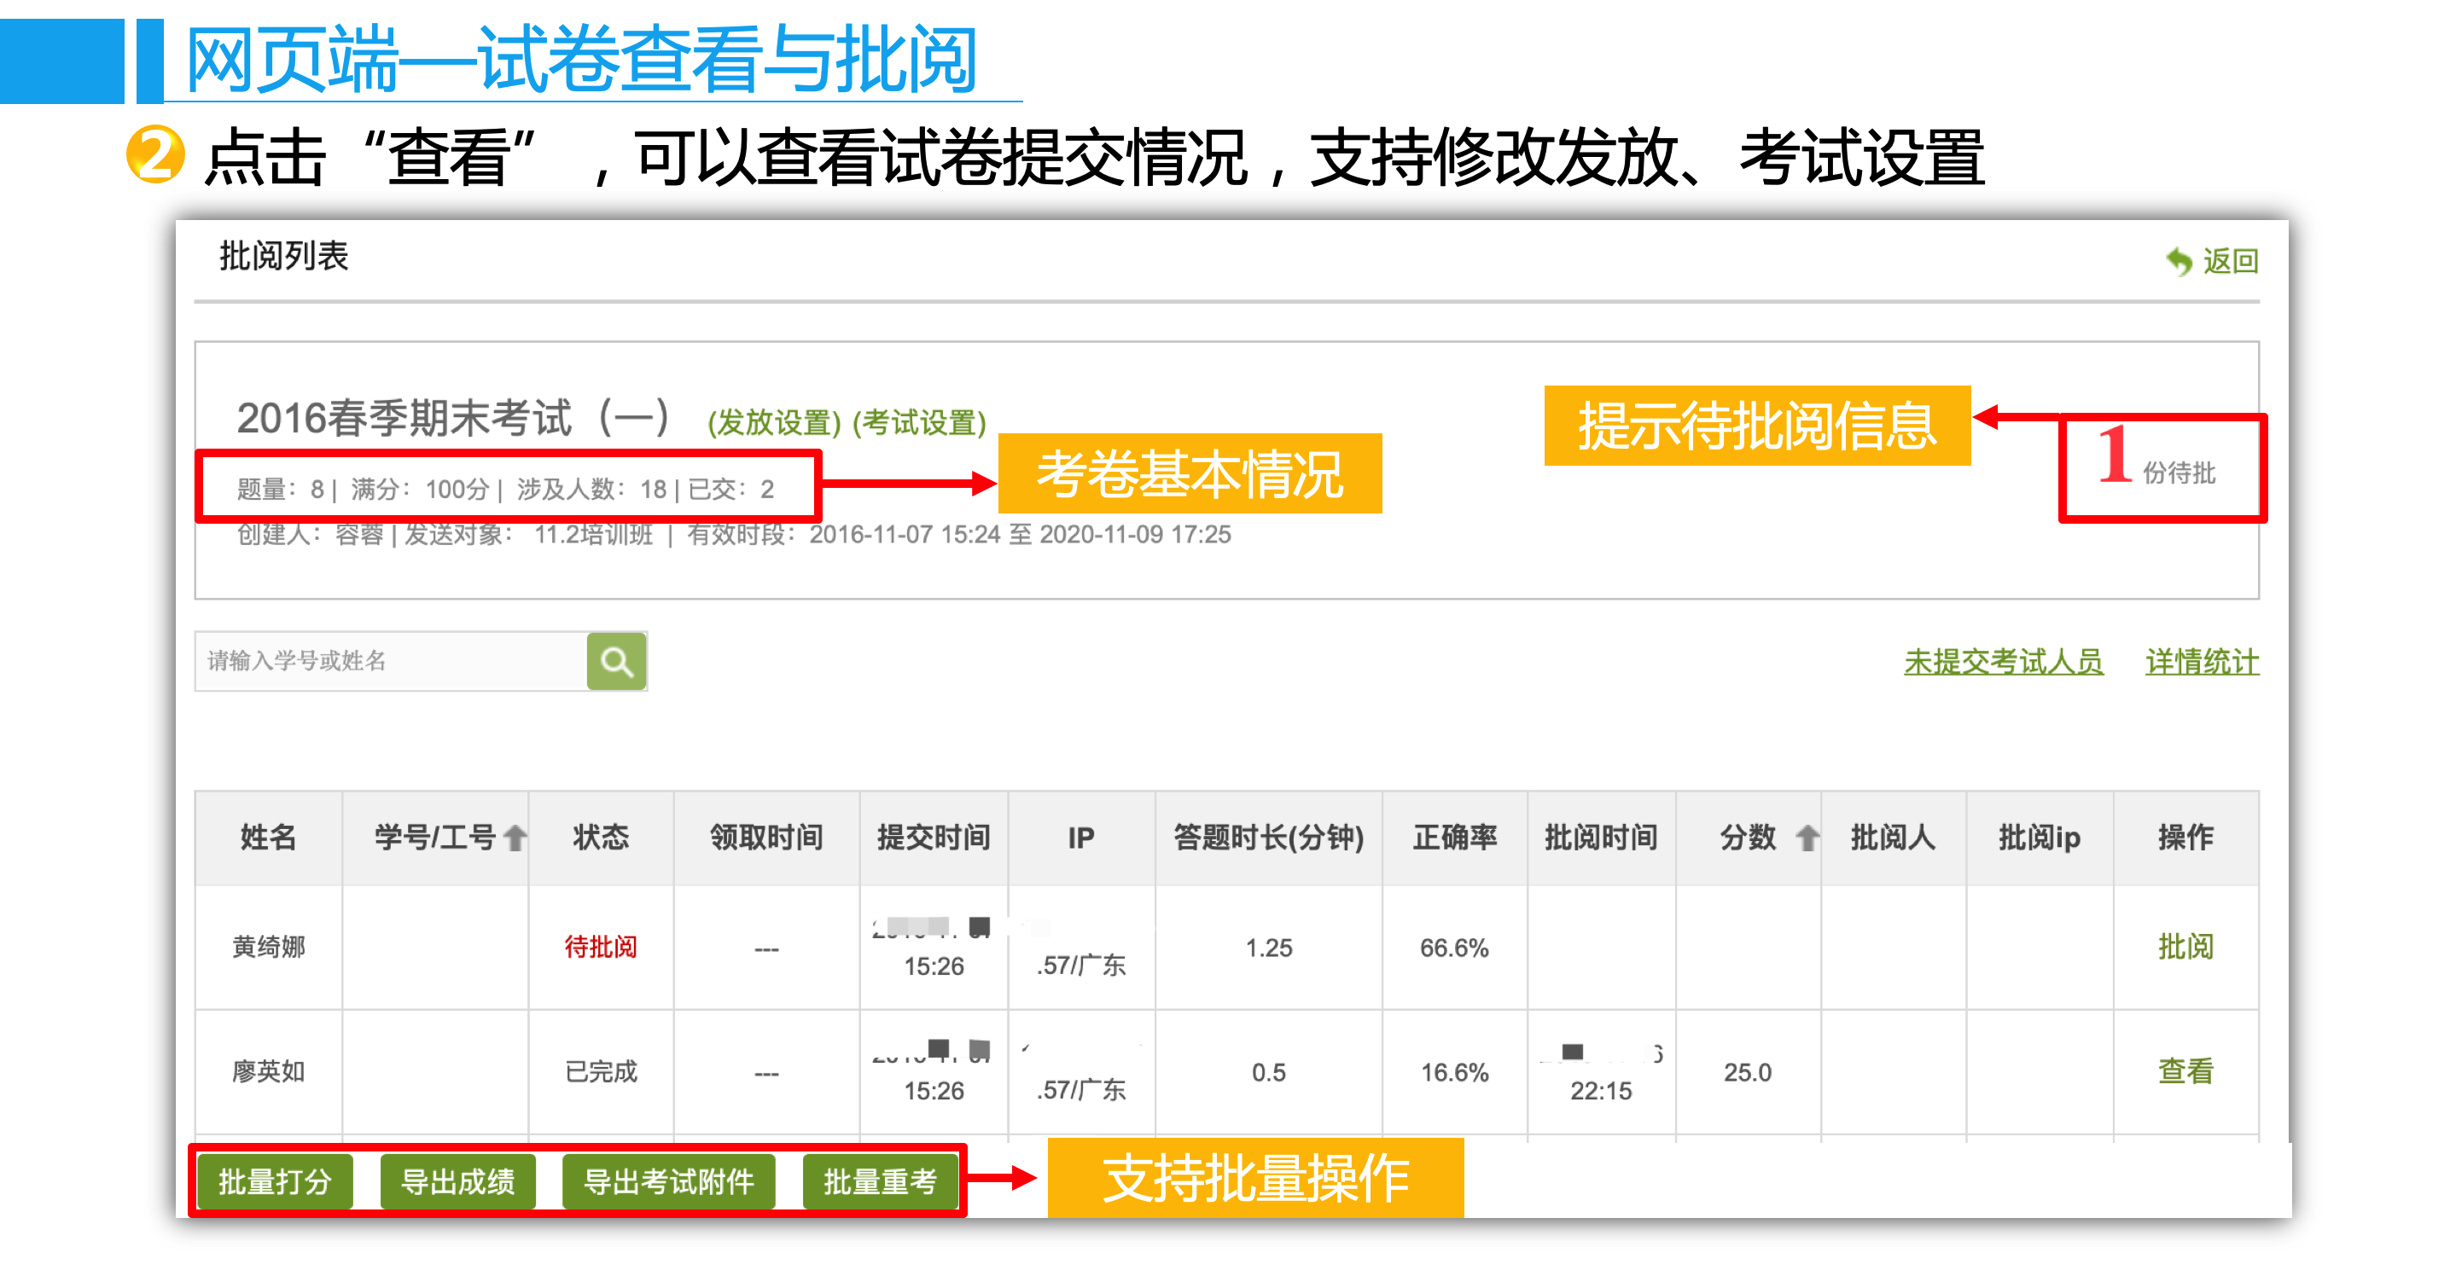Open 考试设置 settings link

click(919, 422)
